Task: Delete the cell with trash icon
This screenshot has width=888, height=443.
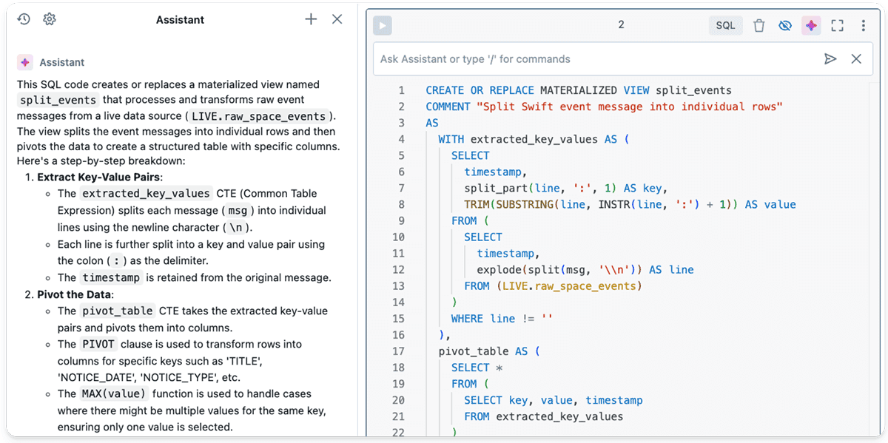Action: (758, 26)
